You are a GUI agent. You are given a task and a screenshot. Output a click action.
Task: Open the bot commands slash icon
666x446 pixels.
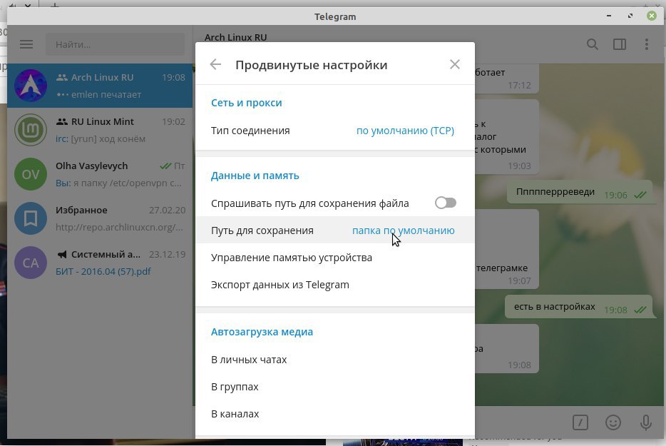(580, 422)
